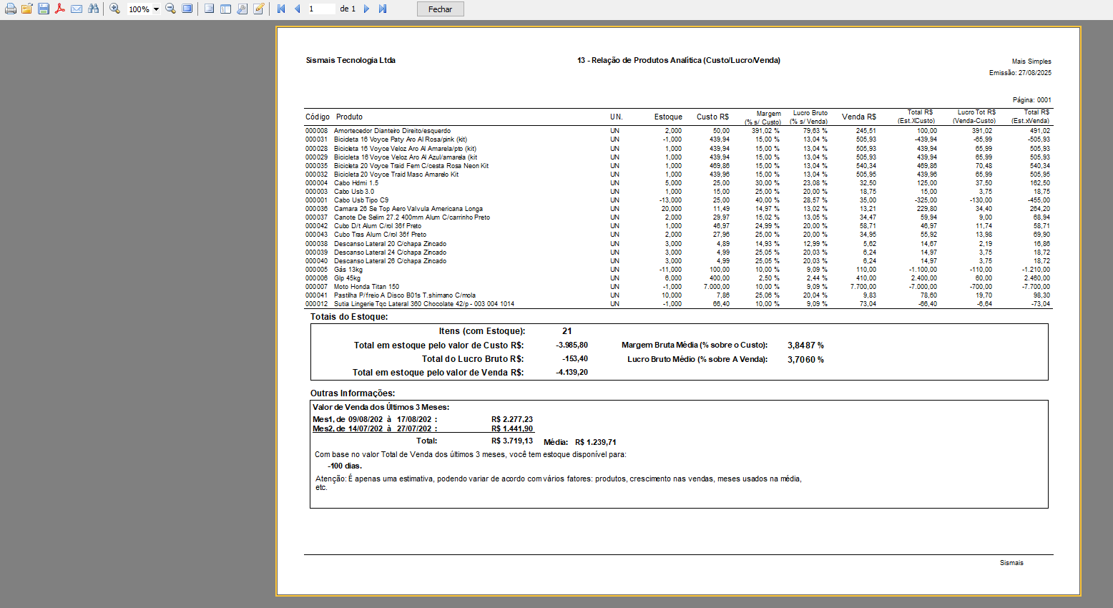This screenshot has width=1113, height=608.
Task: Expand the 100% zoom dropdown
Action: click(156, 9)
